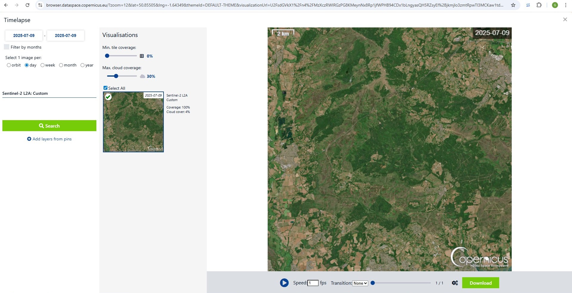The height and width of the screenshot is (293, 572).
Task: Click the green Search button
Action: [x=49, y=126]
